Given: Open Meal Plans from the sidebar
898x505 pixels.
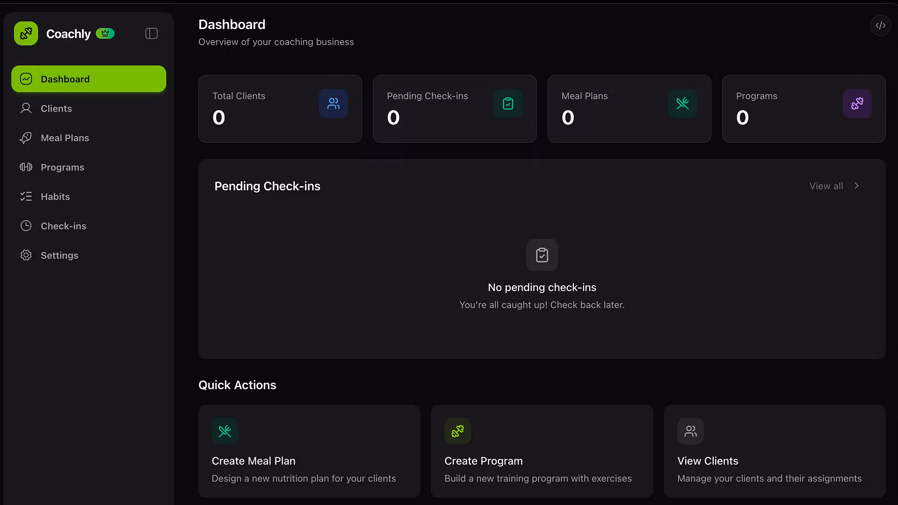Looking at the screenshot, I should [x=65, y=138].
